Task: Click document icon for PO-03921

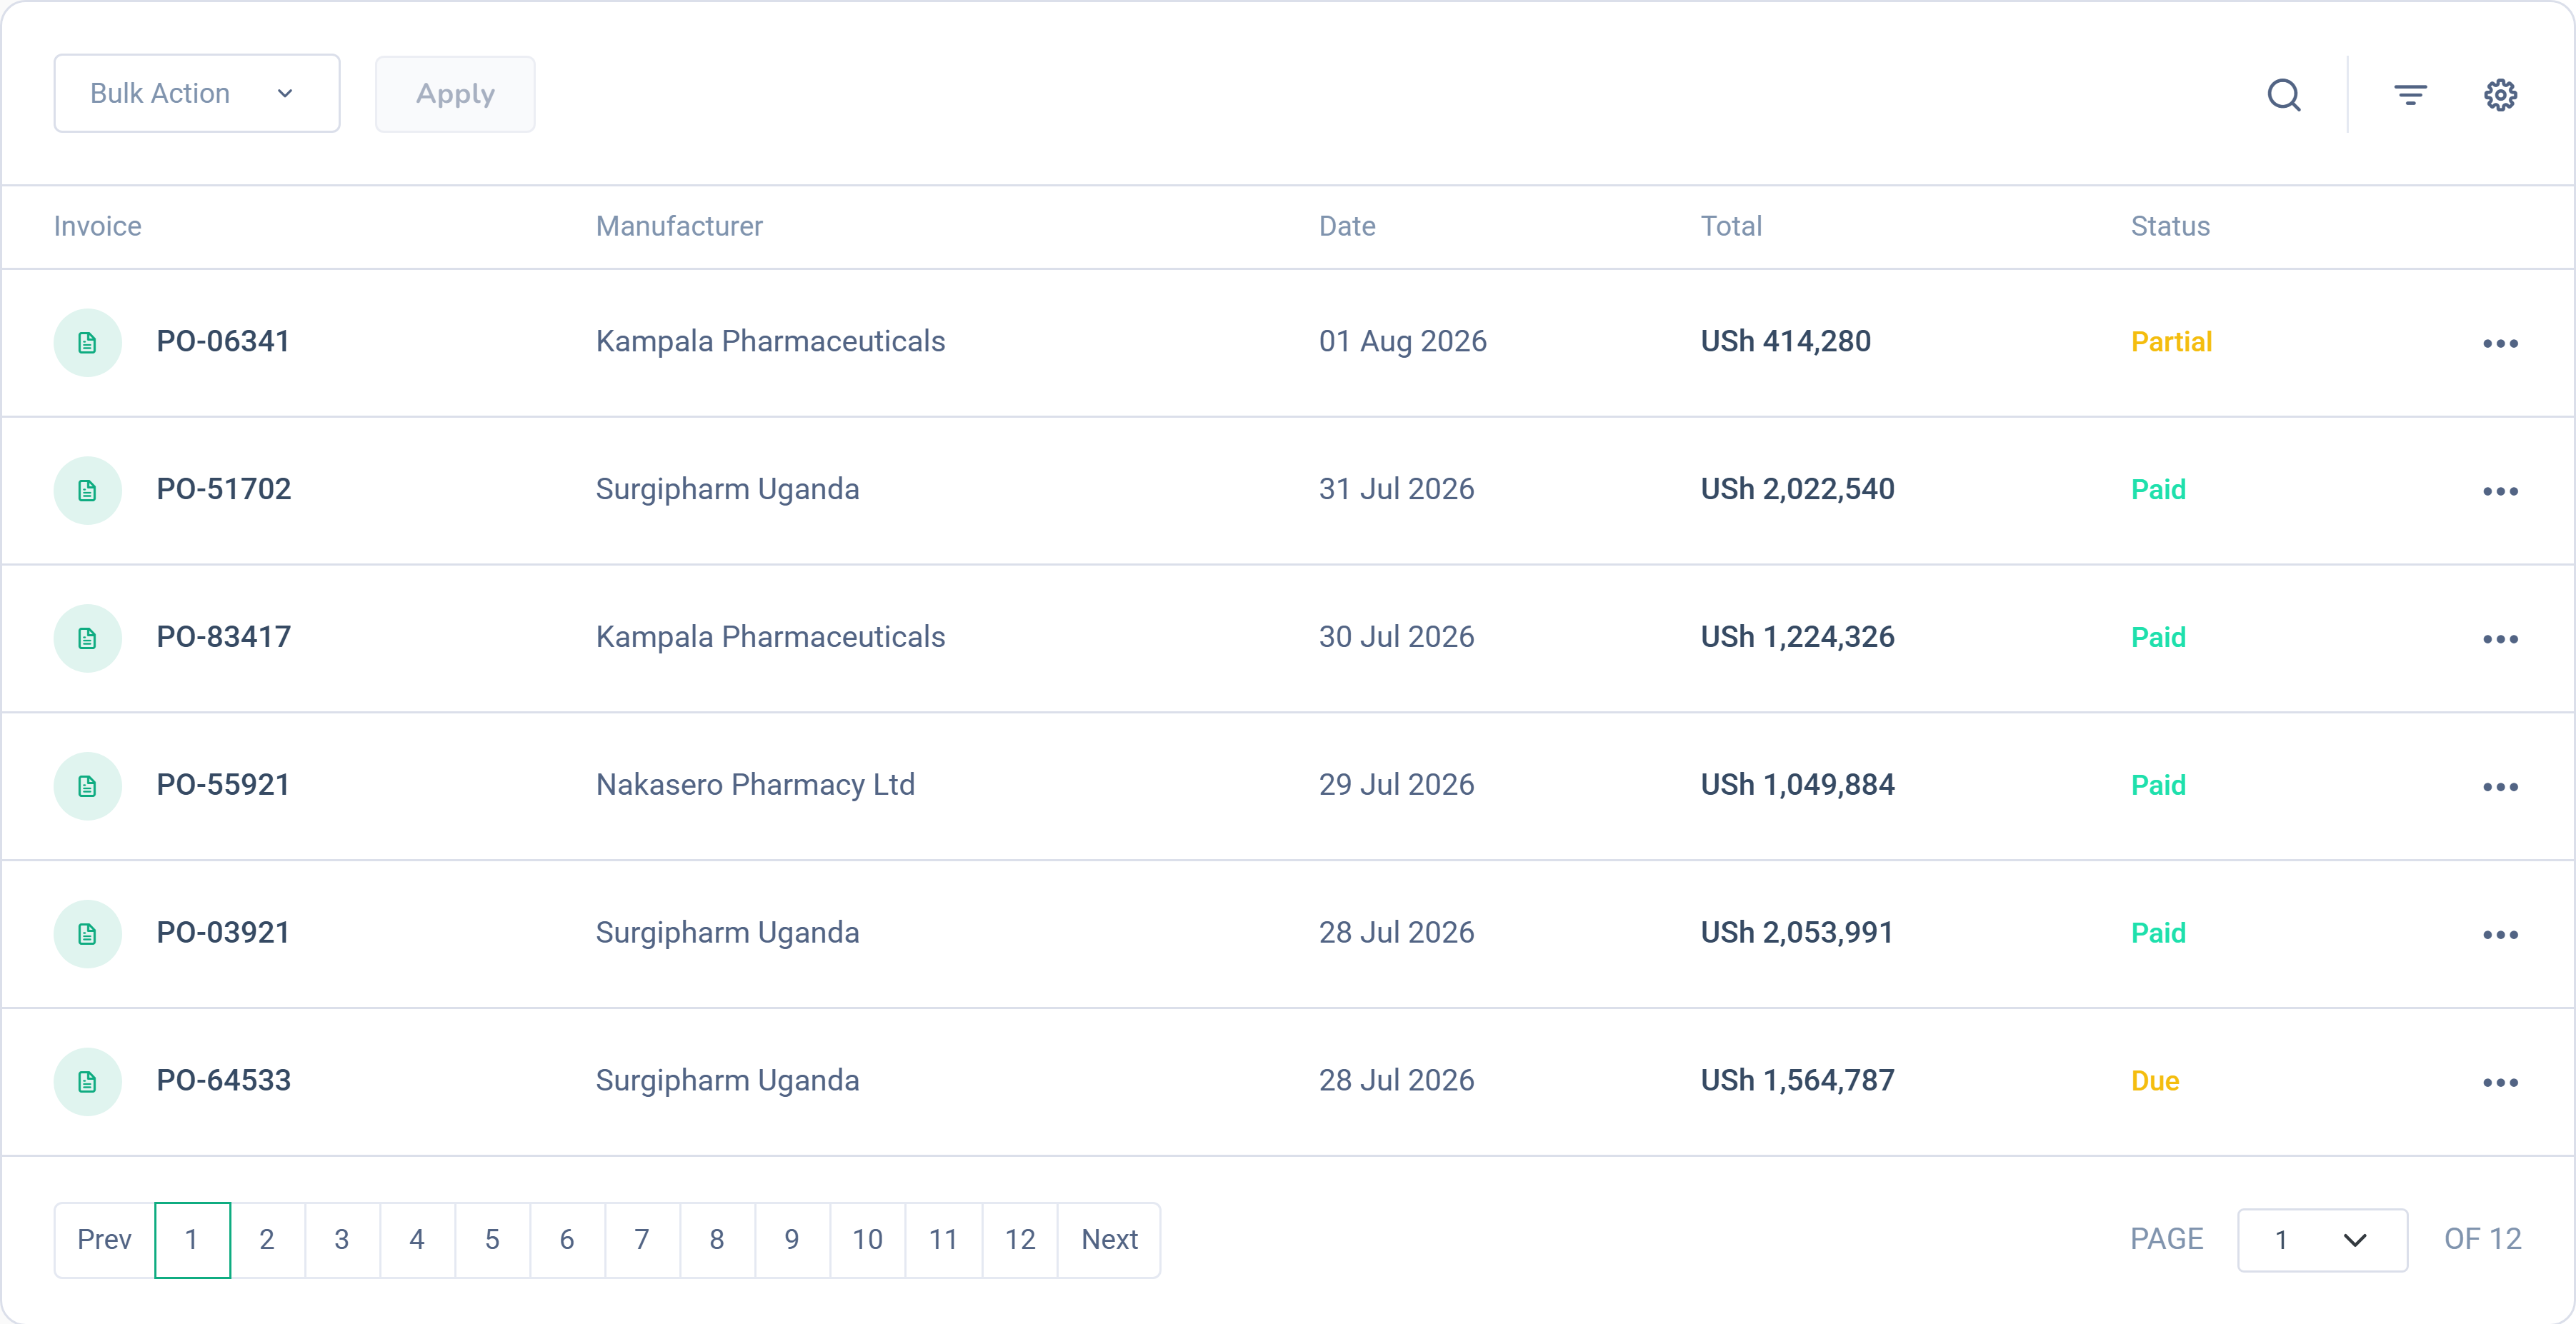Action: point(88,934)
